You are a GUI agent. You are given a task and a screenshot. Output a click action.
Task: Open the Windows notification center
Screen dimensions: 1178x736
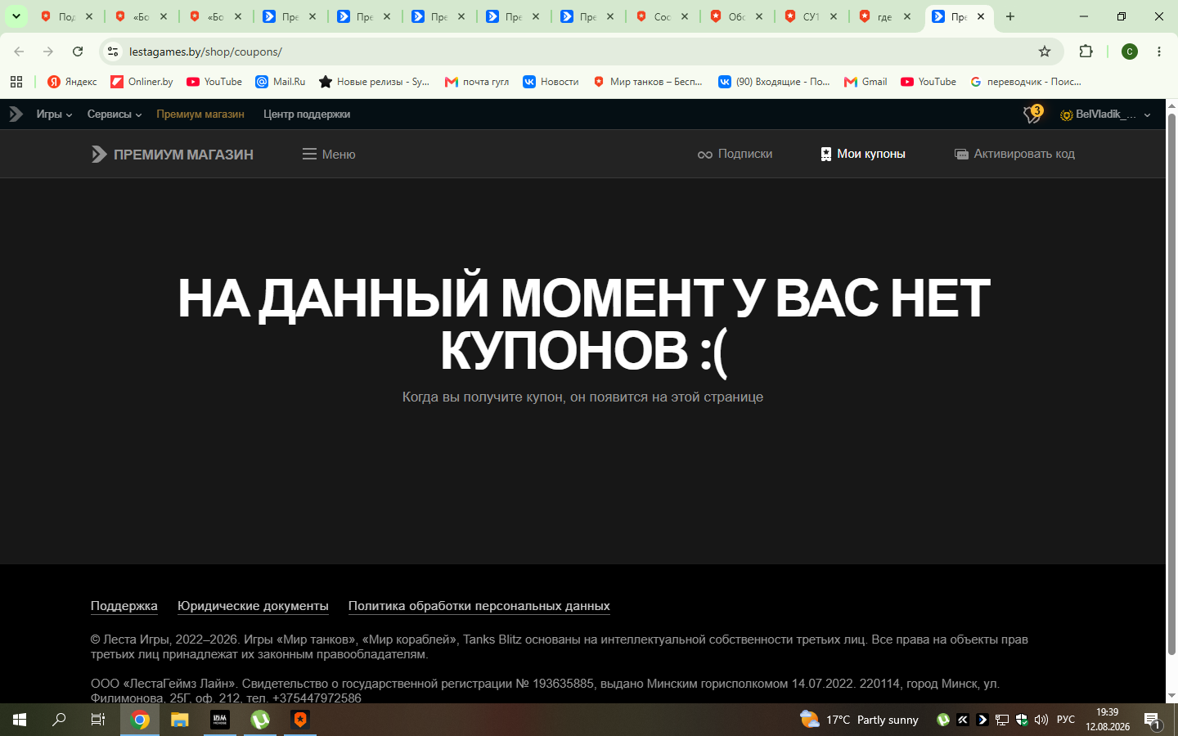pyautogui.click(x=1153, y=720)
